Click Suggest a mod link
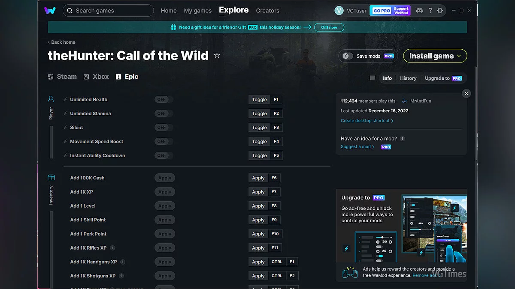Viewport: 515px width, 289px height. tap(357, 147)
